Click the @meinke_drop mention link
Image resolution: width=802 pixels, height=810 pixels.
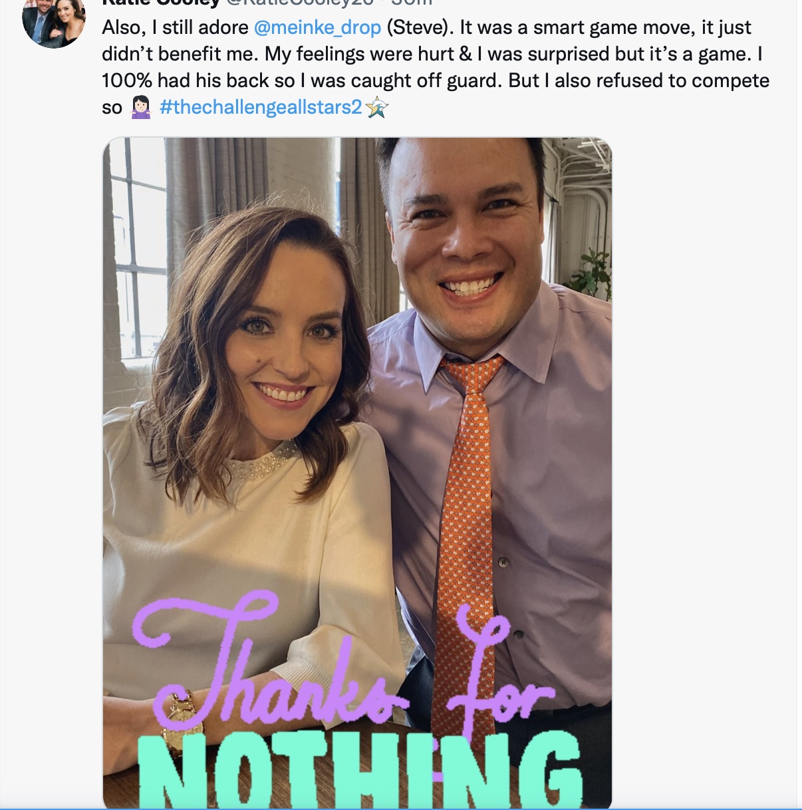(x=317, y=27)
